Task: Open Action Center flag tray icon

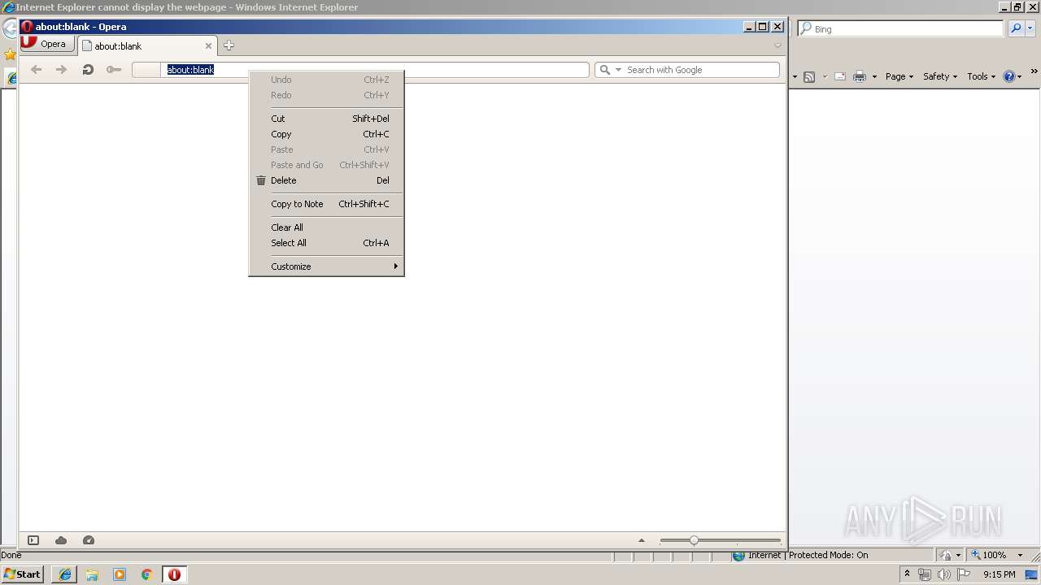Action: tap(964, 574)
